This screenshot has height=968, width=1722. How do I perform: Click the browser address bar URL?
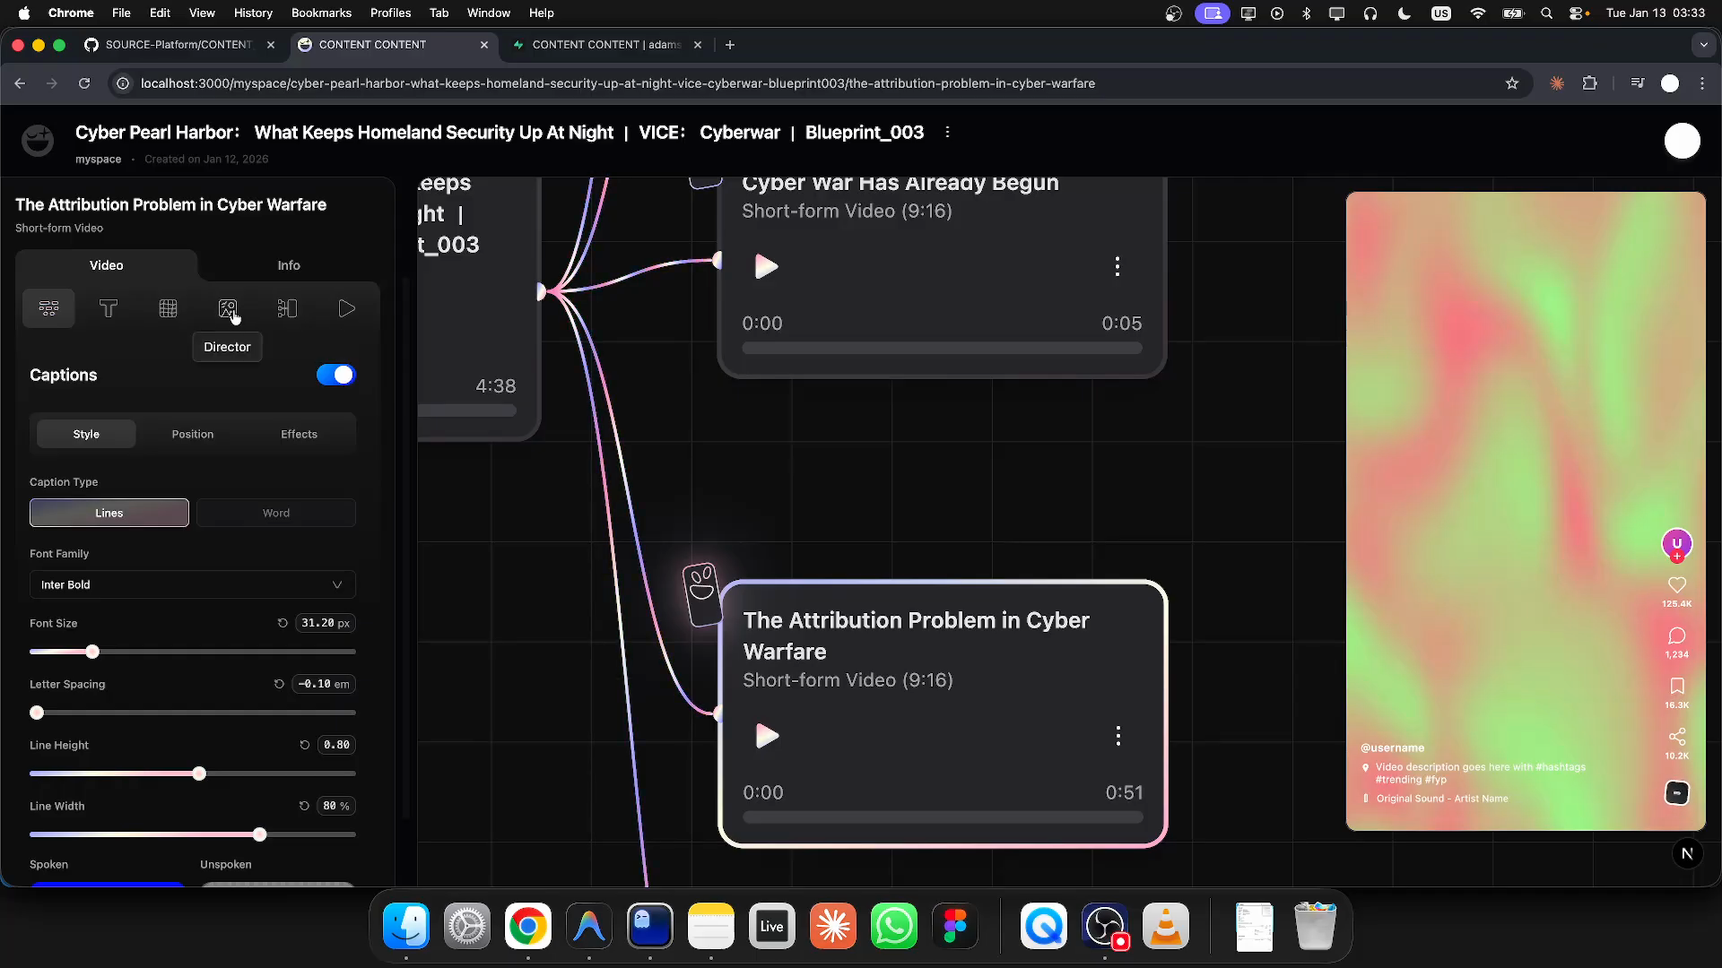618,83
